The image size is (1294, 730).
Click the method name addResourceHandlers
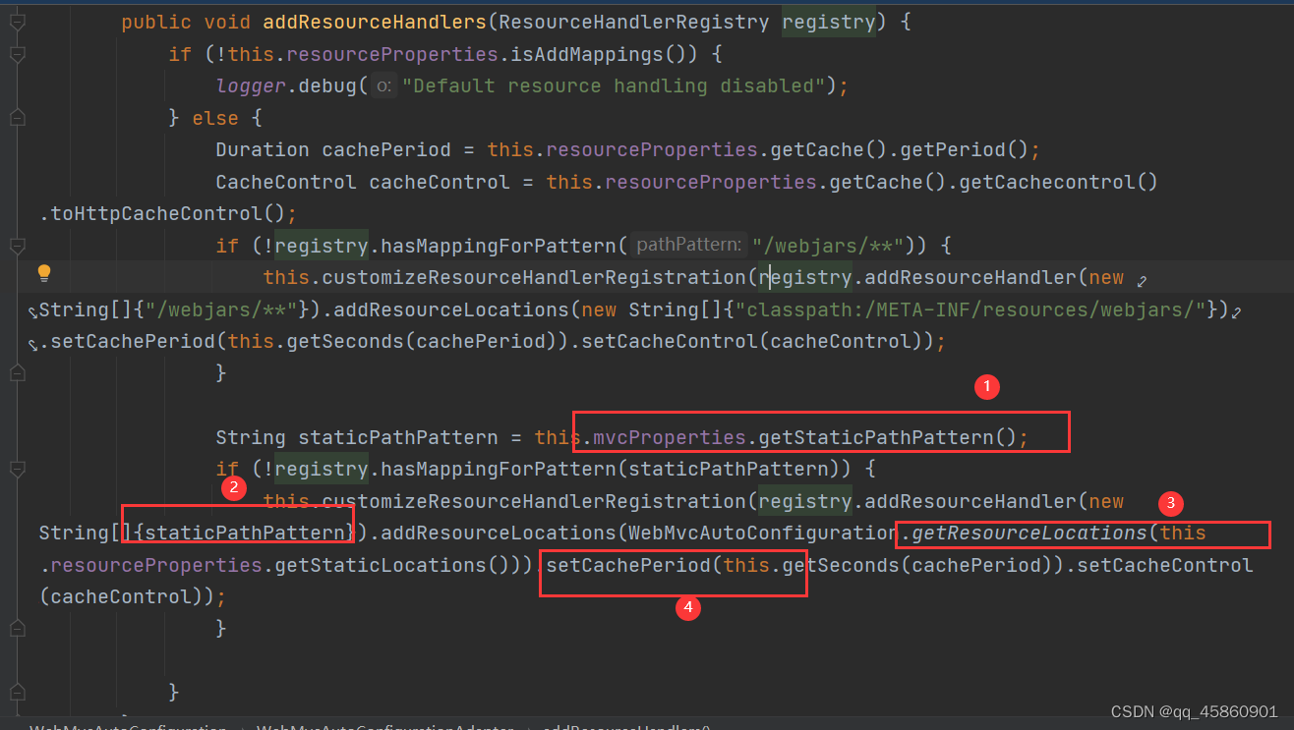pos(376,22)
